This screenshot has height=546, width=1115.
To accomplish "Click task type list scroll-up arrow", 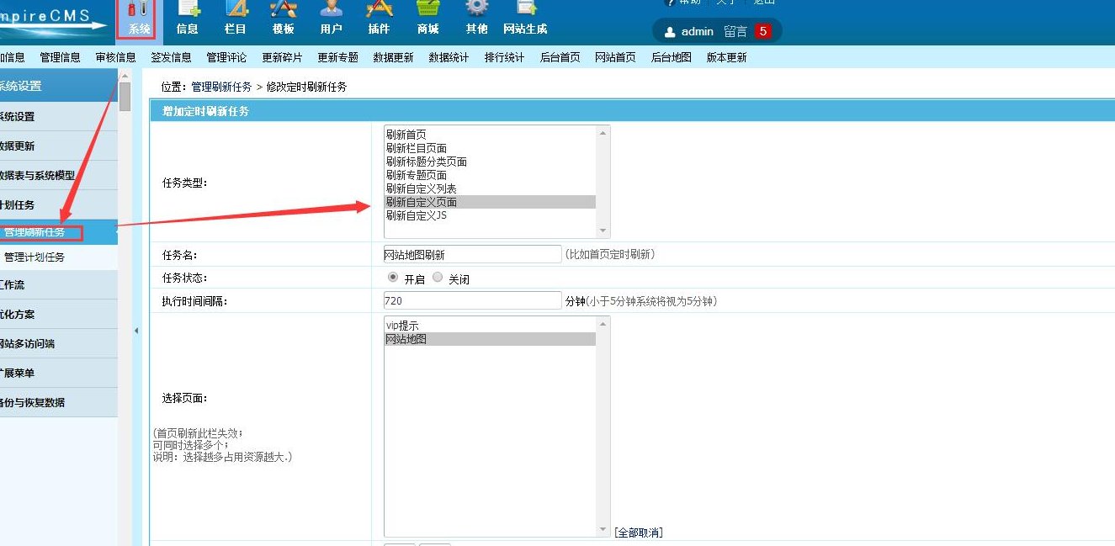I will [x=603, y=133].
